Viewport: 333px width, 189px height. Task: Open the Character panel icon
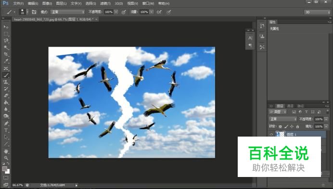tap(250, 38)
